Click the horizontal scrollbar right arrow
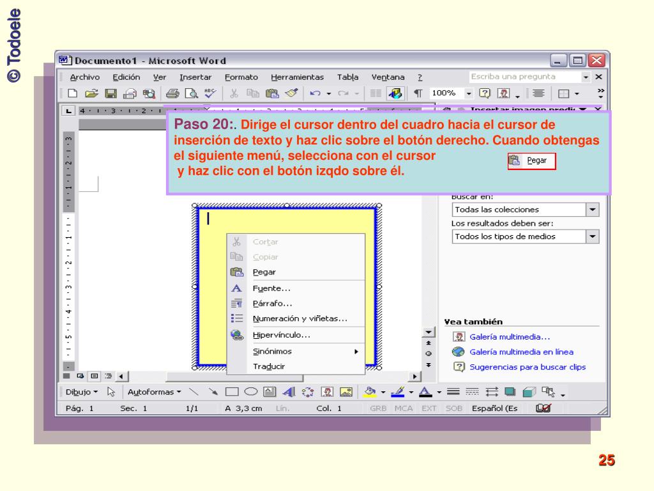654x491 pixels. (414, 376)
